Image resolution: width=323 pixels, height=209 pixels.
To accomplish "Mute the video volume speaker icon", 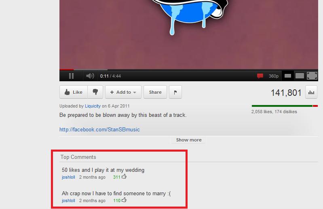I will click(x=90, y=76).
